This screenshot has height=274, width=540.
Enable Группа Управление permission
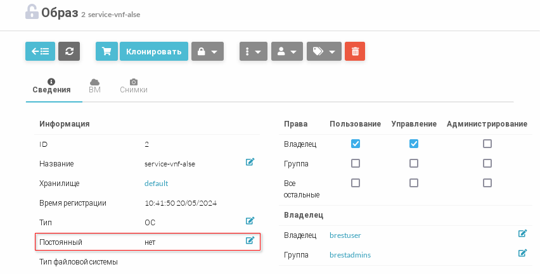point(414,163)
